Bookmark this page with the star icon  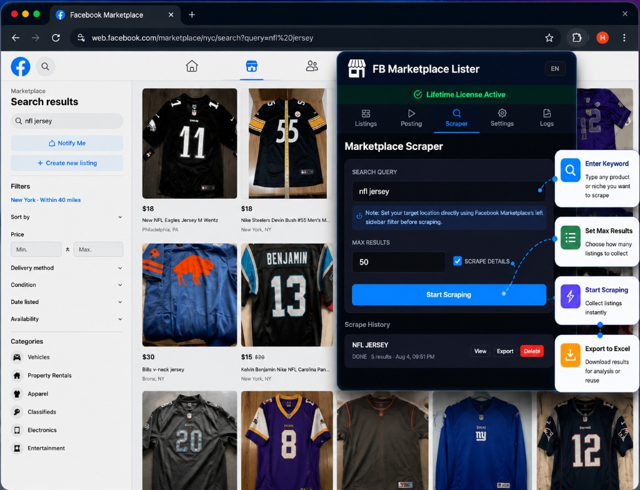click(549, 38)
